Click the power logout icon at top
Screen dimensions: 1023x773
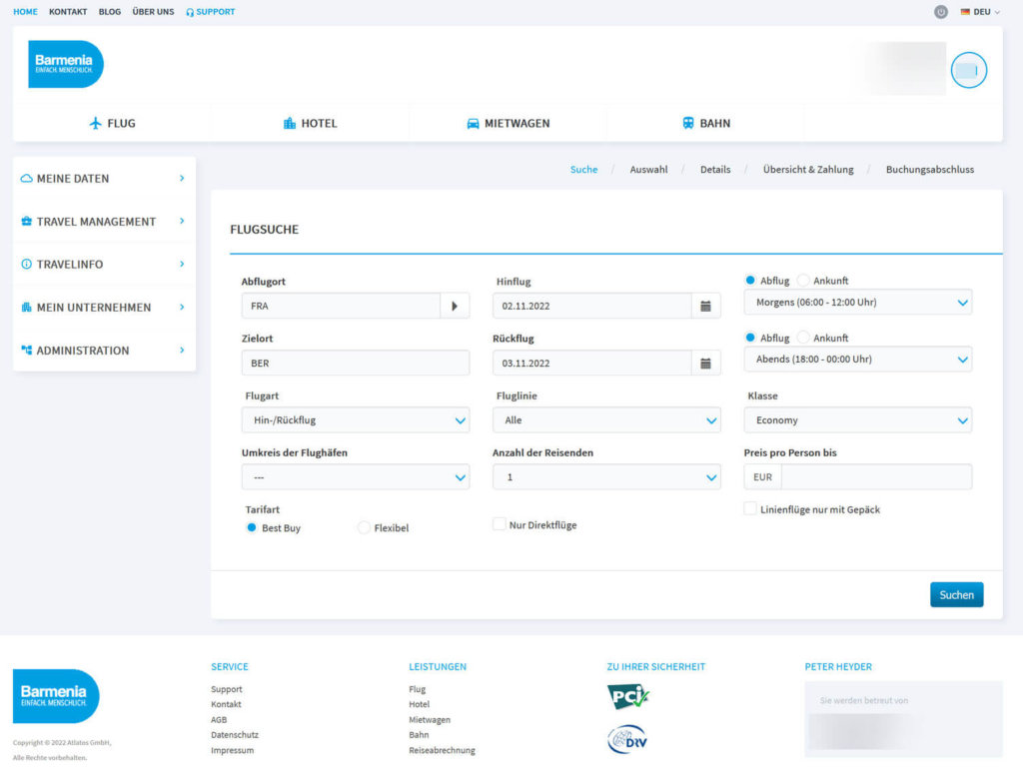point(940,12)
